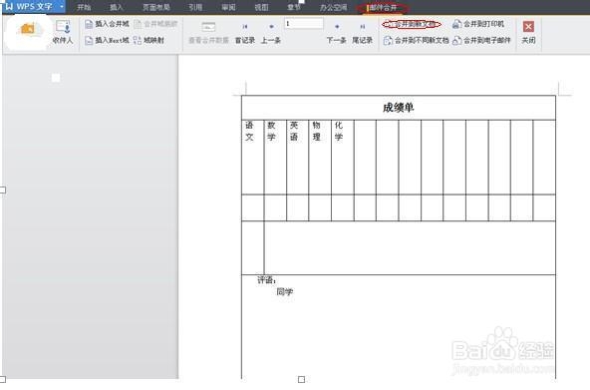
Task: Click 插入合并域 to insert merge field
Action: [x=108, y=24]
